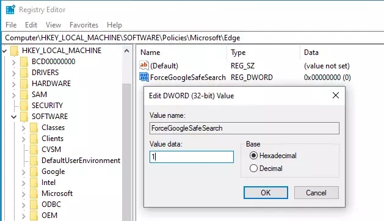Click the SECURITY folder icon
The height and width of the screenshot is (221, 384).
(24, 106)
